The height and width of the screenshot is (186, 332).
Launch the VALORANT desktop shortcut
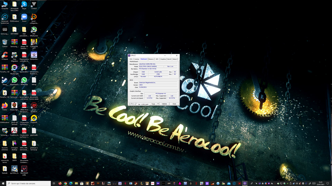(x=24, y=171)
